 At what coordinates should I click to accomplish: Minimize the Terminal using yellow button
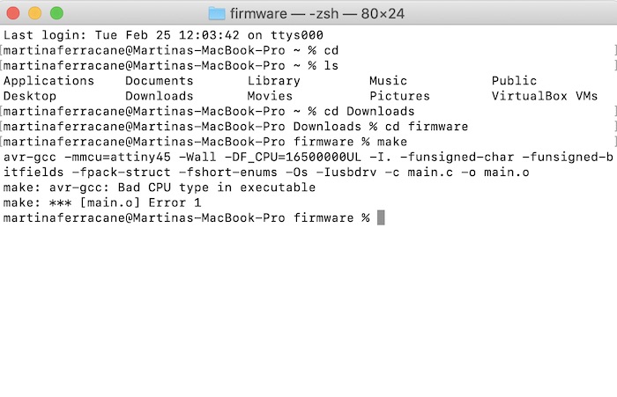pos(35,13)
